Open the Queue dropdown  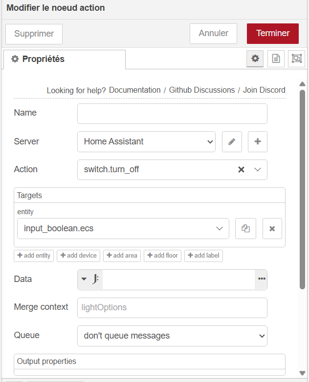tap(172, 336)
